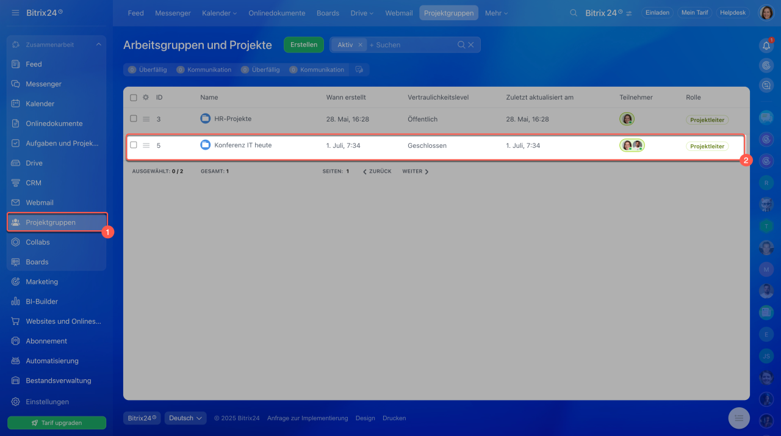Click the floating menu button at bottom right
The height and width of the screenshot is (436, 781).
pyautogui.click(x=739, y=418)
